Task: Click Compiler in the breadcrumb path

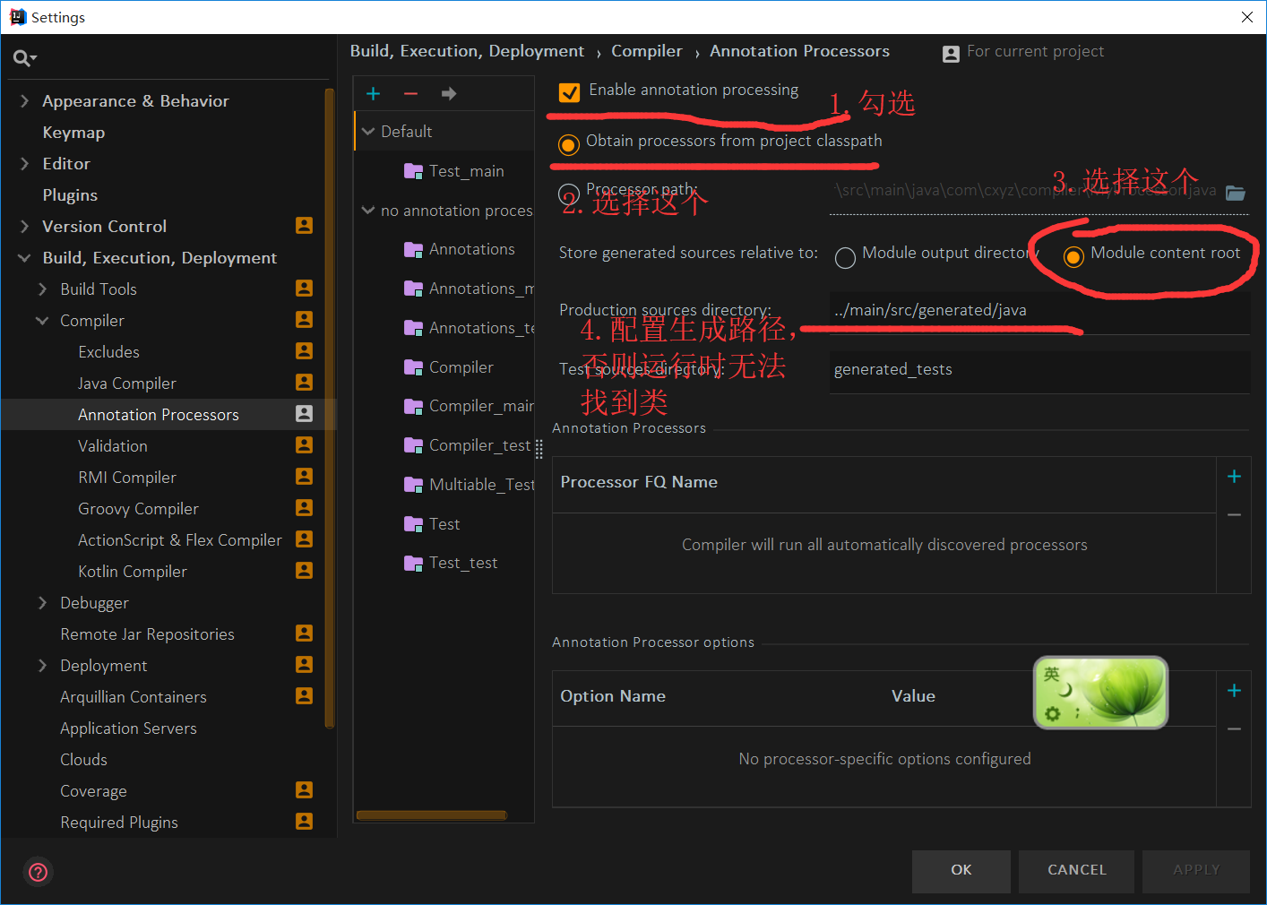Action: pyautogui.click(x=647, y=51)
